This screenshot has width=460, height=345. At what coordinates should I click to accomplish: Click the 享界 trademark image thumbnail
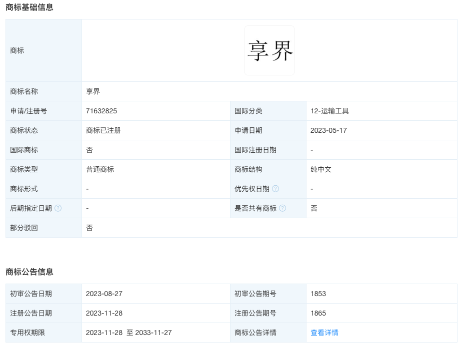coord(269,50)
